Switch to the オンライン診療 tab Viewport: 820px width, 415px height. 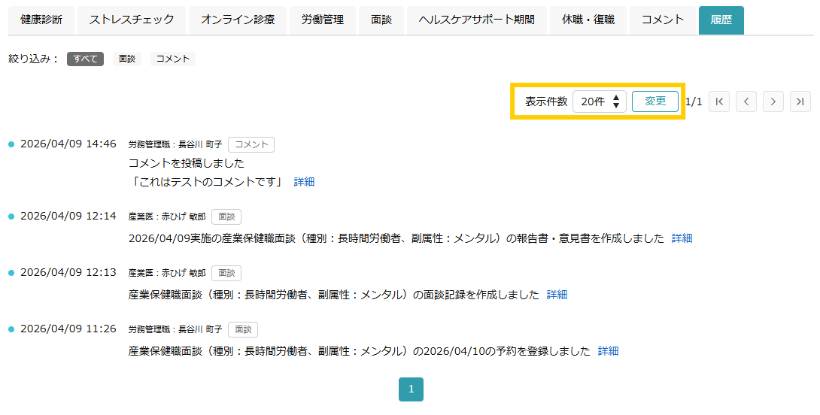[238, 20]
